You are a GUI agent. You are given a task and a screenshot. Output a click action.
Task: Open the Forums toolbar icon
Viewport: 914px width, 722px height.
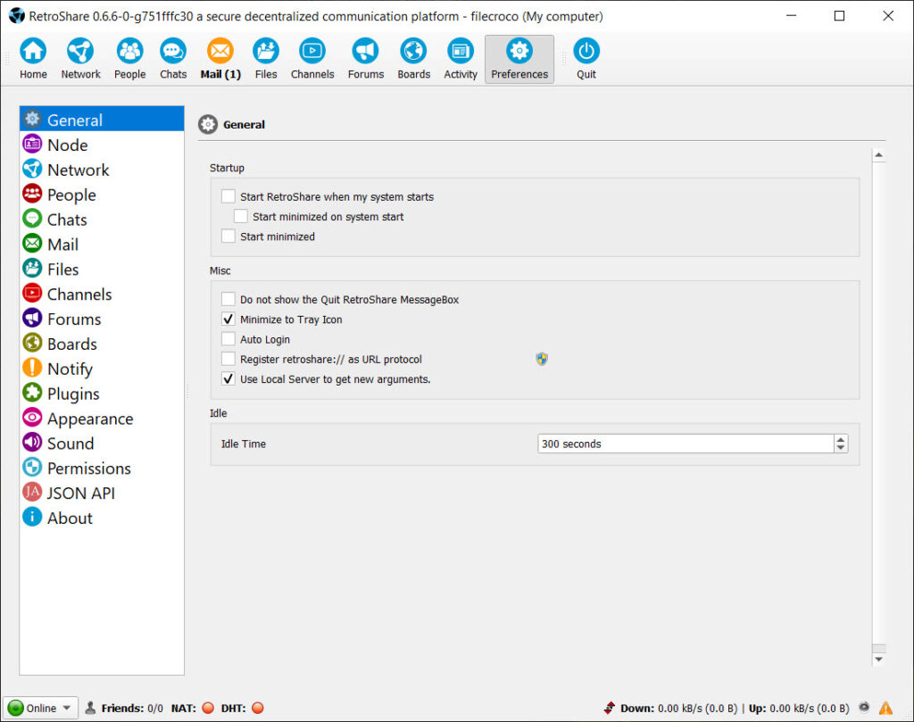coord(365,59)
